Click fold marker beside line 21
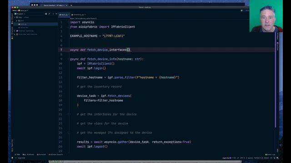This screenshot has height=163, width=291. pos(69,115)
